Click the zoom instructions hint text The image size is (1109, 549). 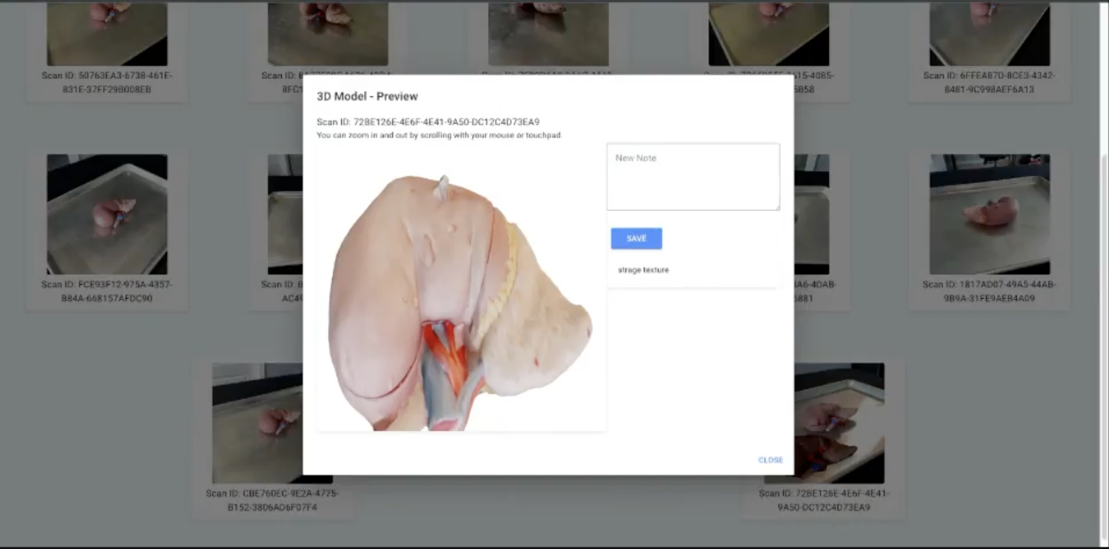(439, 135)
